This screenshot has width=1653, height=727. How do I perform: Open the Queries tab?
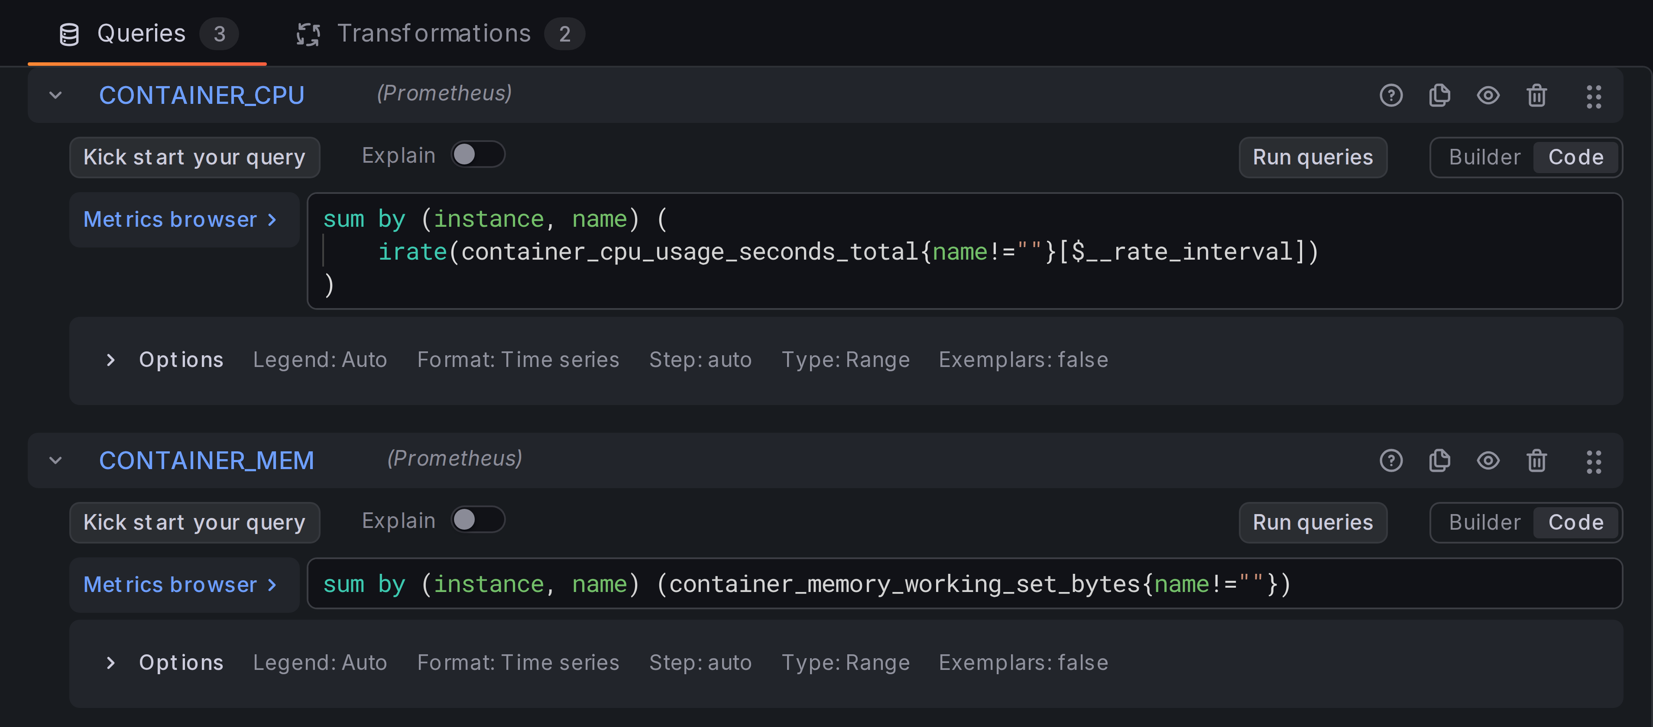147,33
